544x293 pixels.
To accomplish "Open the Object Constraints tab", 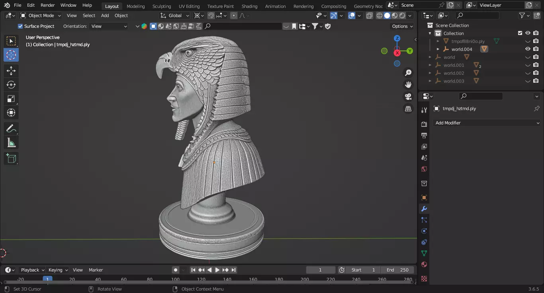I will tap(424, 242).
